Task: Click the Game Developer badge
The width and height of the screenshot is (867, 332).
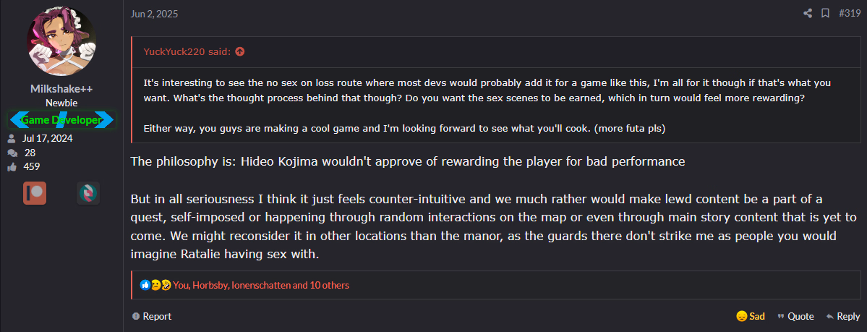Action: (x=61, y=119)
